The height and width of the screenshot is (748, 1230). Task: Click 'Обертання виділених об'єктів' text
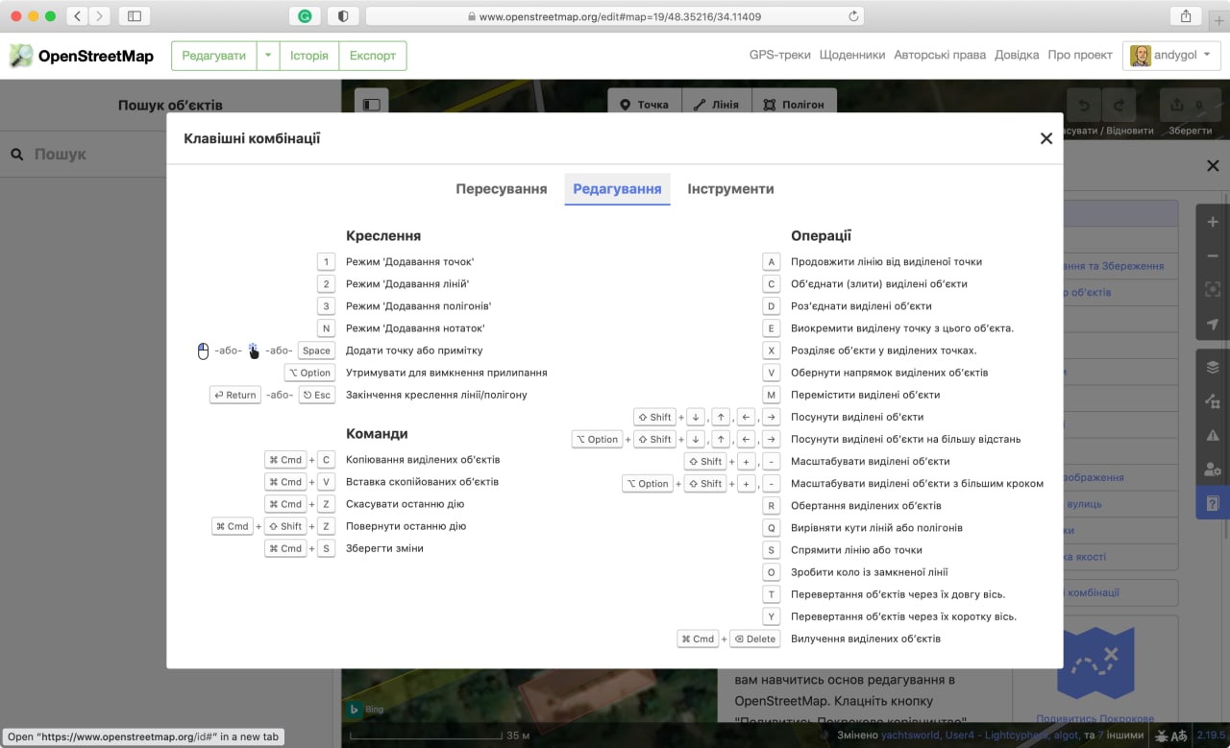tap(866, 506)
